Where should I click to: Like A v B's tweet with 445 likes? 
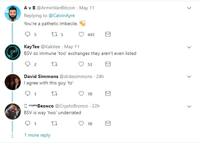pos(81,34)
